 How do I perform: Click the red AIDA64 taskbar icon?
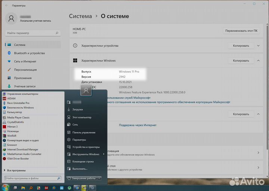coord(46,188)
